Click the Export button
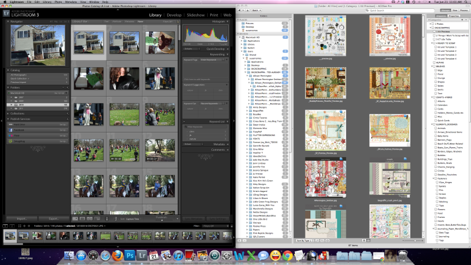 pyautogui.click(x=54, y=218)
